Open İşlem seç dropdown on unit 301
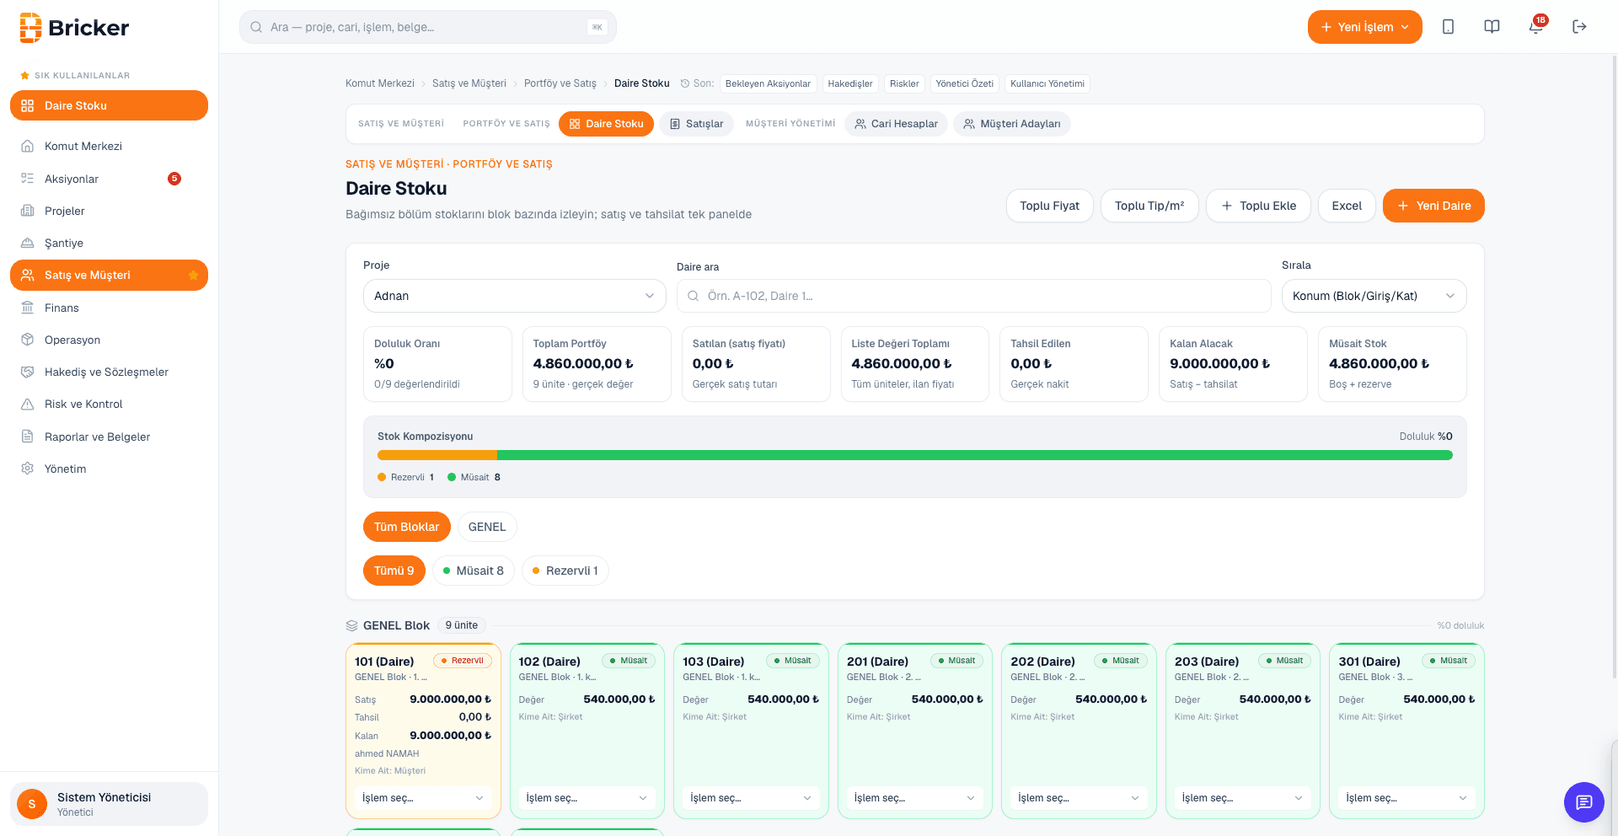Screen dimensions: 1618x836 pos(1406,798)
